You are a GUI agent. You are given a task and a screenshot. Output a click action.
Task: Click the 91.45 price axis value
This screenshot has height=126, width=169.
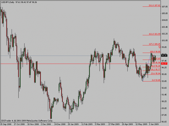[x=165, y=95]
